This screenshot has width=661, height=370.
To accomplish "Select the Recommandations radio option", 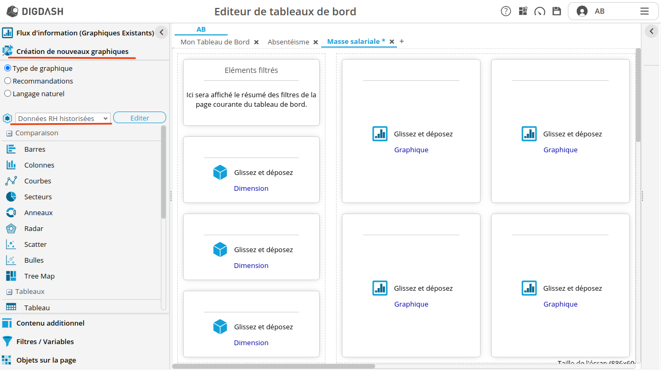I will pyautogui.click(x=7, y=81).
